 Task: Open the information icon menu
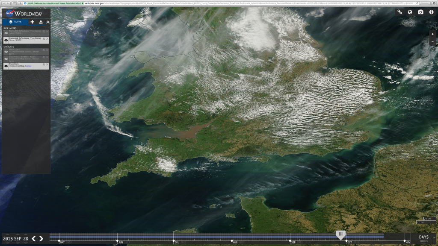click(x=431, y=12)
